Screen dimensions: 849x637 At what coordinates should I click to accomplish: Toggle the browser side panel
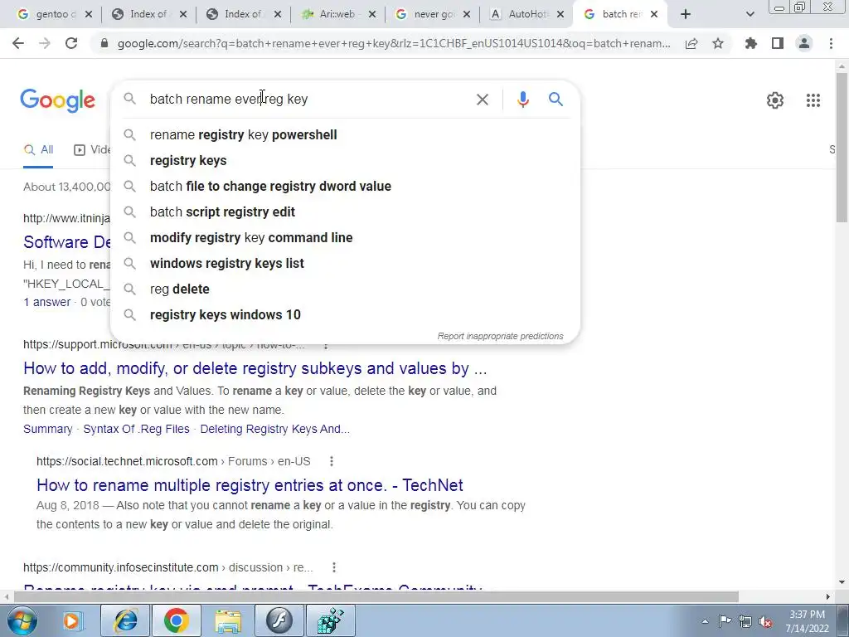pyautogui.click(x=778, y=43)
